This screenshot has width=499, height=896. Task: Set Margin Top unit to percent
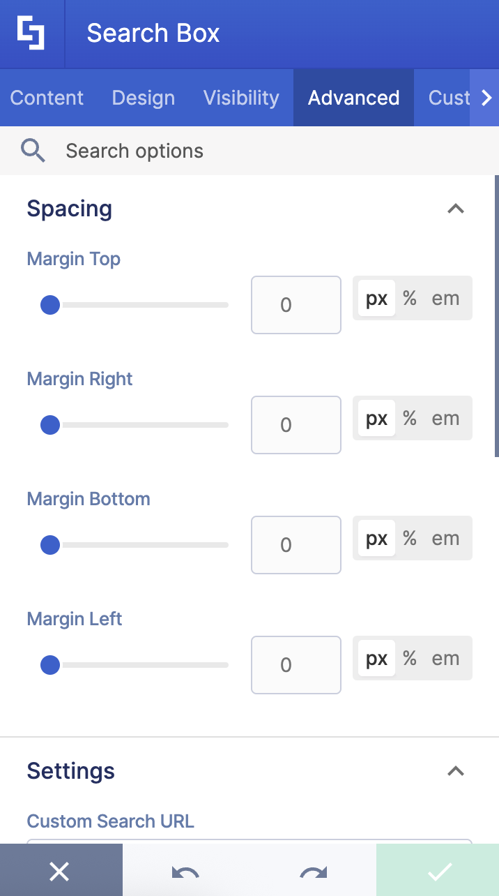click(410, 299)
